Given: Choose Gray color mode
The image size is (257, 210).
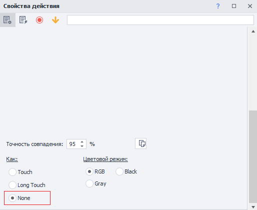Looking at the screenshot, I should 96,183.
